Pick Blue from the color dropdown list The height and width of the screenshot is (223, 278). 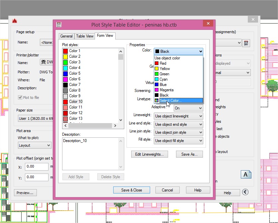(x=178, y=85)
